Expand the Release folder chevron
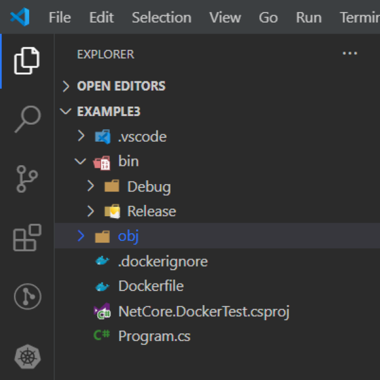 coord(90,211)
